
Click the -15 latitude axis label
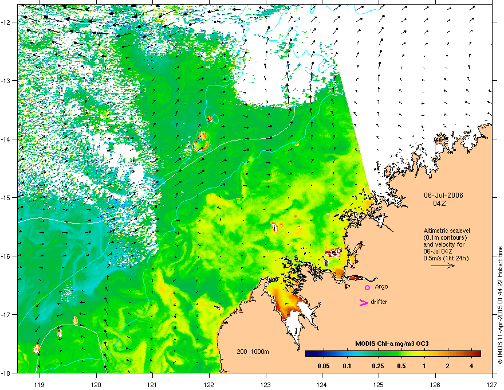pos(6,197)
